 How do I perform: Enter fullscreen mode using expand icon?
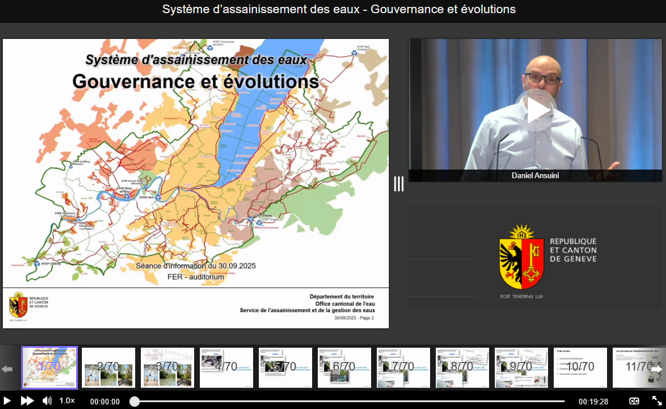[657, 401]
